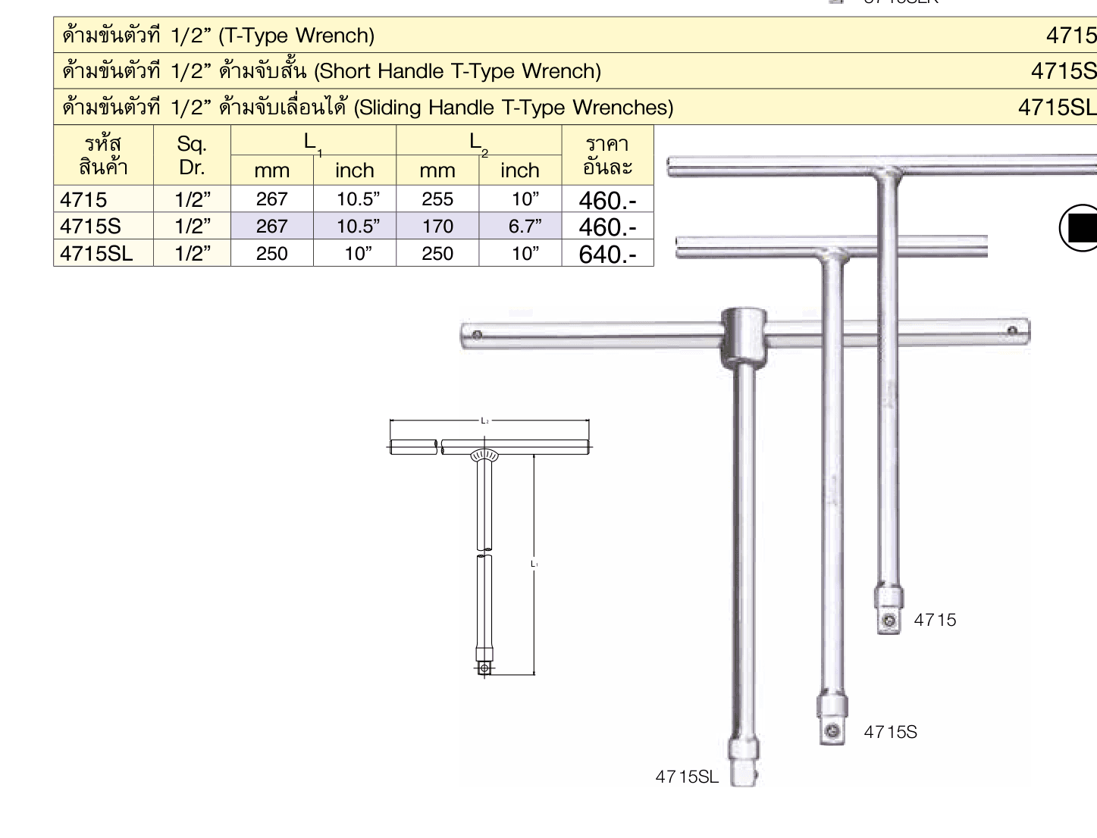The height and width of the screenshot is (838, 1097).
Task: Click the inch subheader under L1
Action: 355,170
